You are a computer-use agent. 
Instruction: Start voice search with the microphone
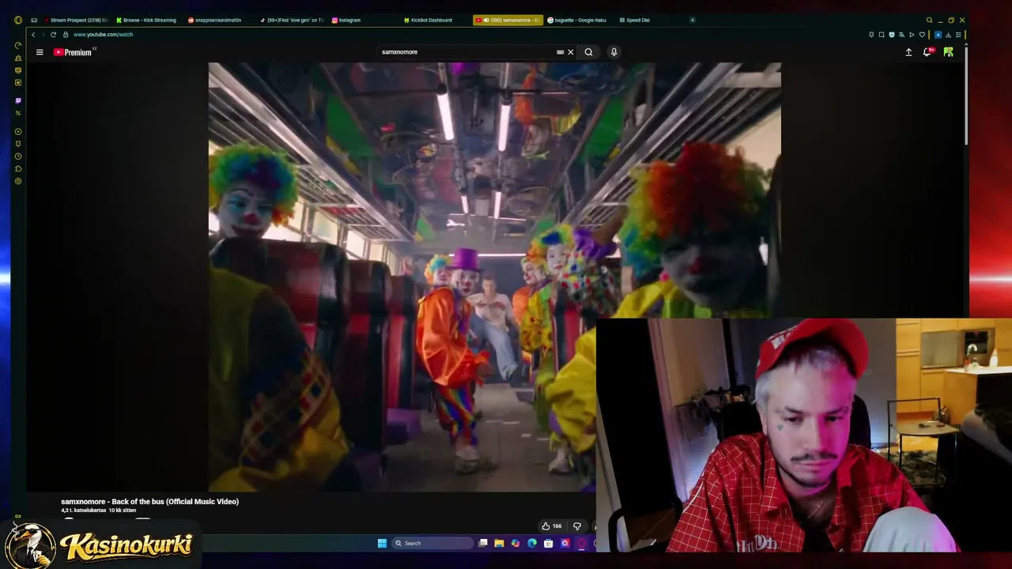pos(614,52)
